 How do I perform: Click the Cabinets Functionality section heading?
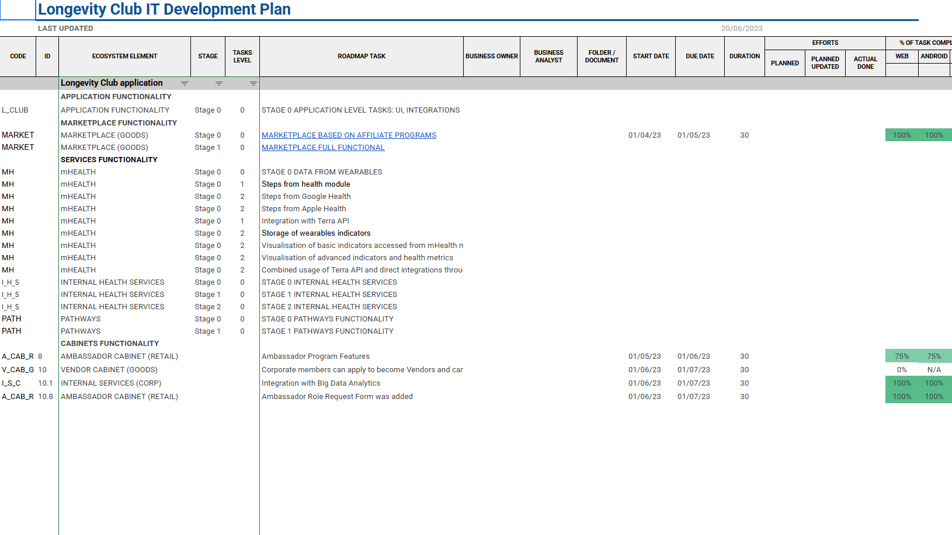[x=110, y=344]
